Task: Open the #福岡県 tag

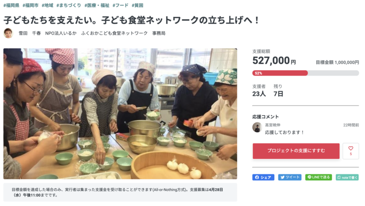Action: 12,5
